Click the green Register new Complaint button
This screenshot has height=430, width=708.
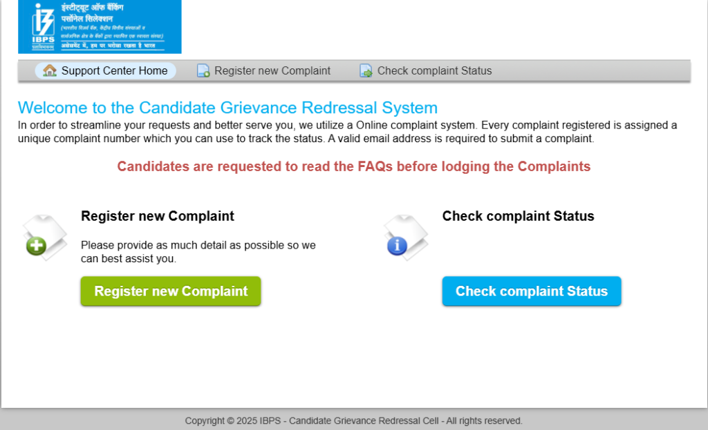click(171, 291)
